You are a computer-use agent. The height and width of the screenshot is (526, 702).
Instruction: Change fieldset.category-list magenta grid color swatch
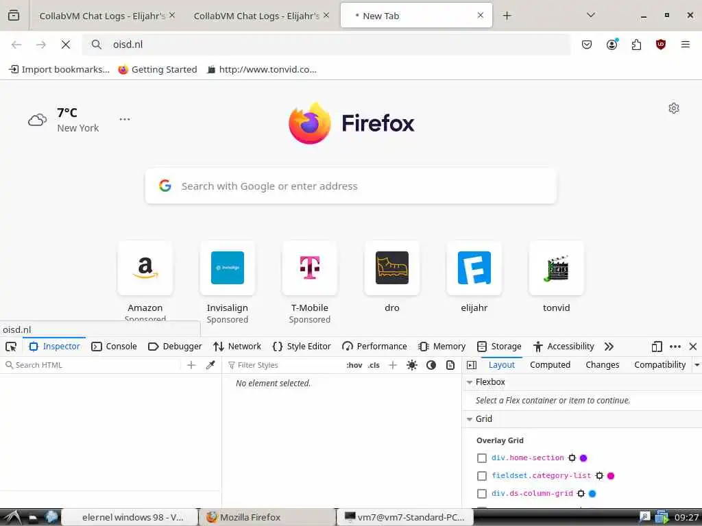tap(611, 475)
